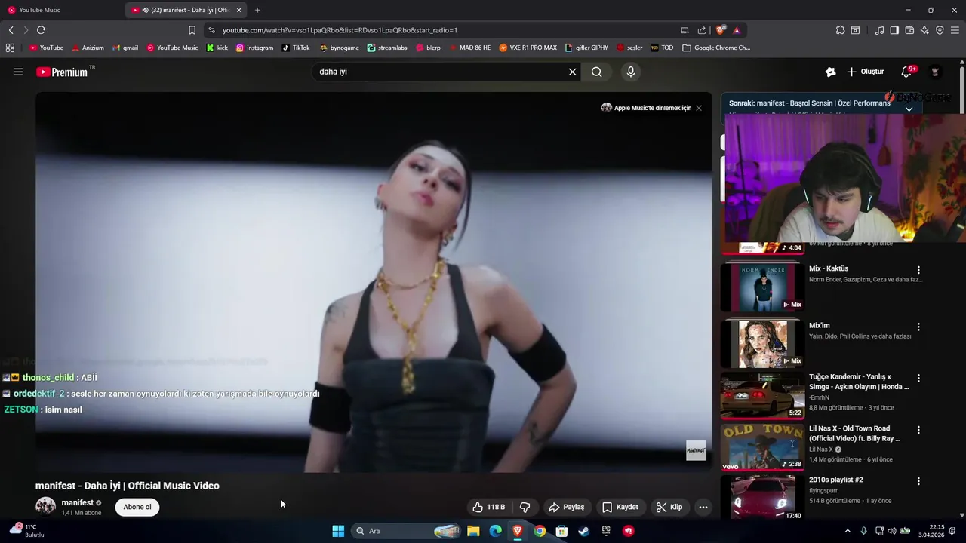Collapse the playlist panel chevron

[909, 109]
